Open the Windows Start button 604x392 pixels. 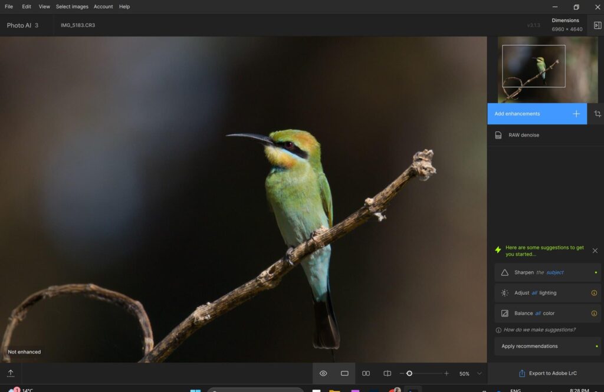coord(195,390)
